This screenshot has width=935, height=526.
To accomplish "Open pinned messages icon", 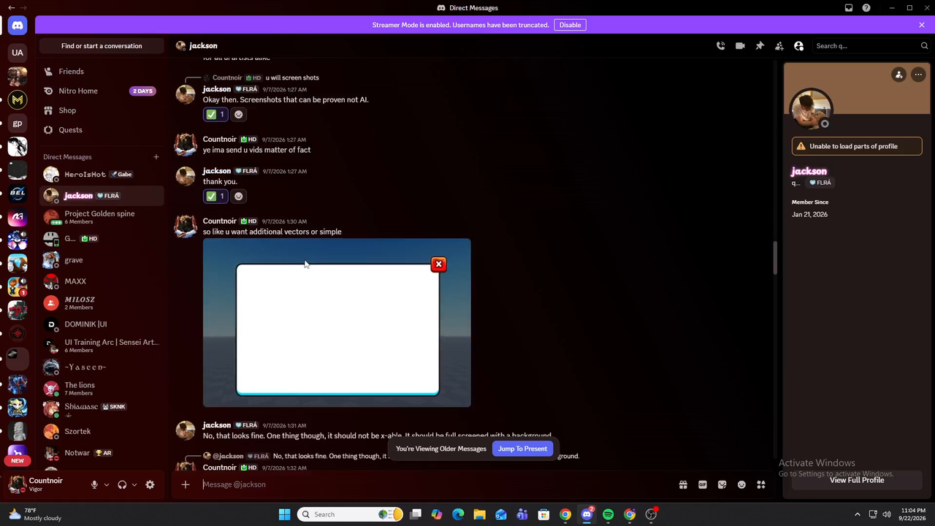I will coord(760,46).
